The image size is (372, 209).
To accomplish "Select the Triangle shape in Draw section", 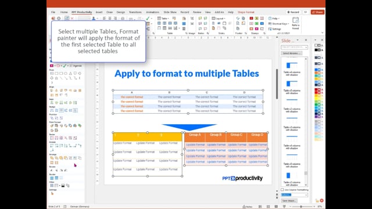I will point(70,74).
